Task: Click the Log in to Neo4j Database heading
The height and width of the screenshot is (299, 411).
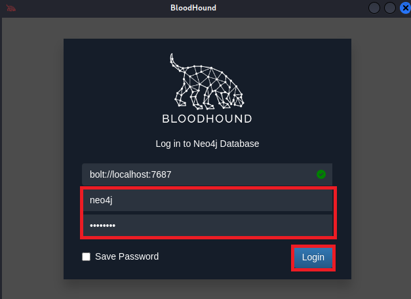Action: pyautogui.click(x=207, y=144)
